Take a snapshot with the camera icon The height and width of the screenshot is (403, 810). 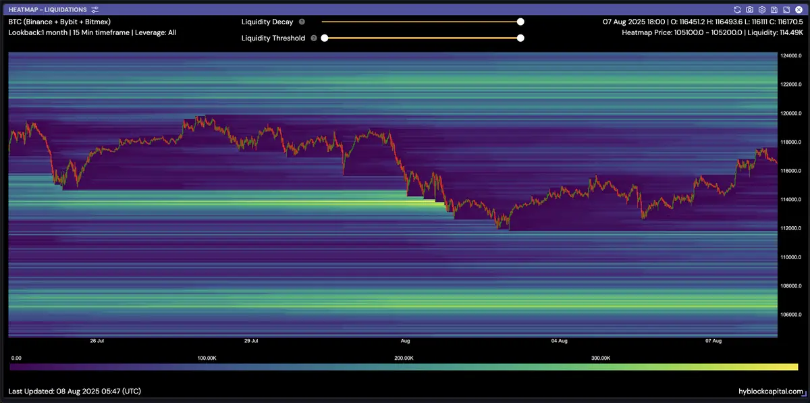(749, 9)
